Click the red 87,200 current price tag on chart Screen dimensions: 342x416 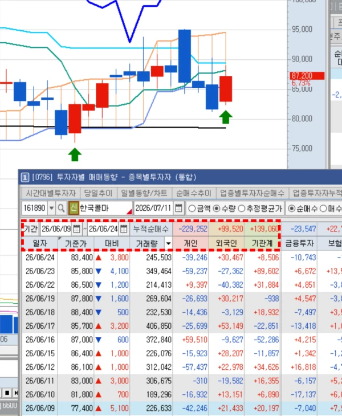point(307,76)
